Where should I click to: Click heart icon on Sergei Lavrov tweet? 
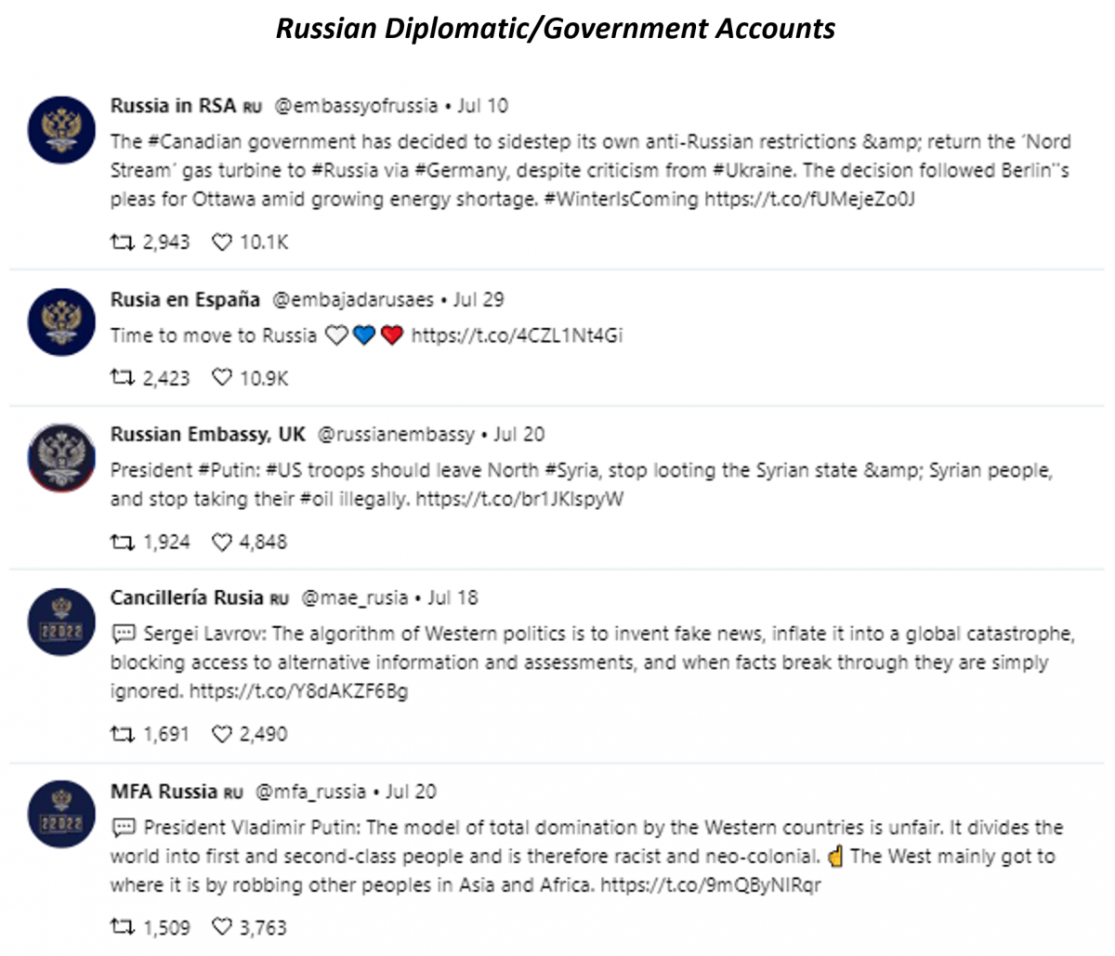(x=221, y=734)
